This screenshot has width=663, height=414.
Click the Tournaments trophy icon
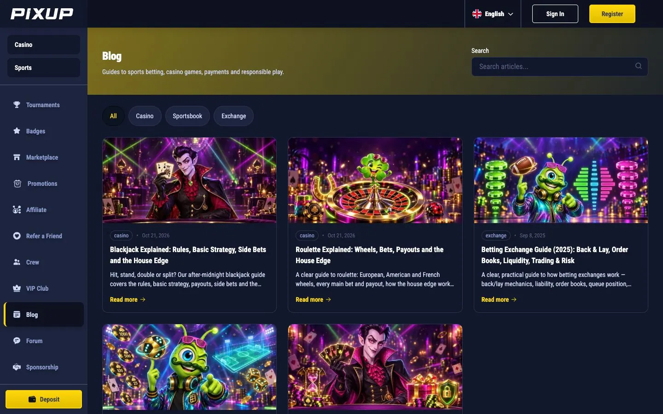(x=17, y=105)
